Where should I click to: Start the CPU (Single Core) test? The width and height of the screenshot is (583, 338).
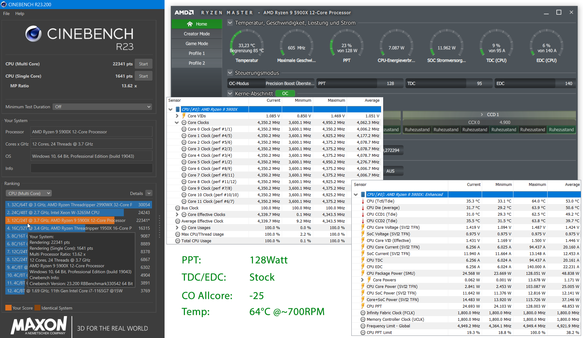(x=144, y=76)
